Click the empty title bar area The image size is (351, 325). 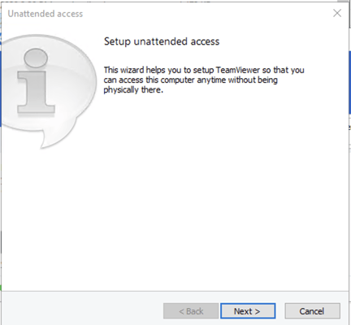206,14
